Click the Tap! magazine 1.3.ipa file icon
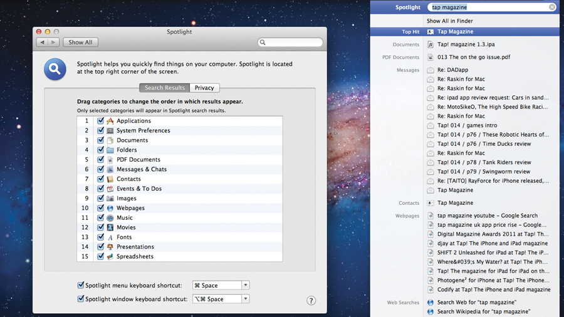 (x=430, y=44)
